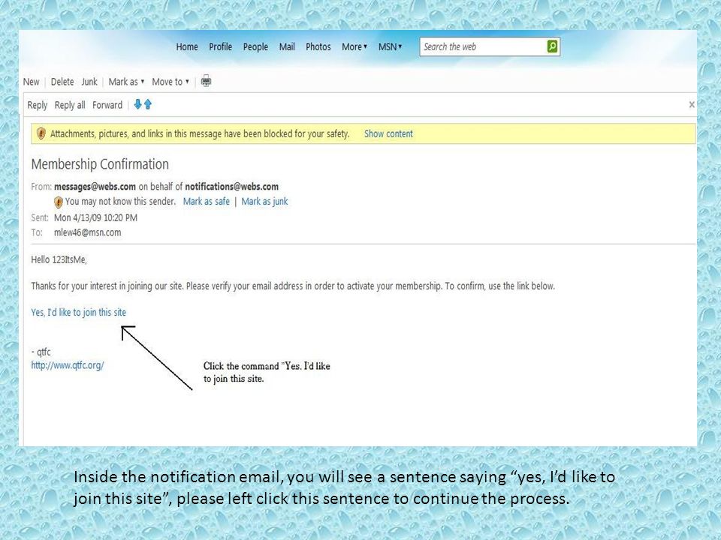Click the Mark as safe link

tap(206, 201)
